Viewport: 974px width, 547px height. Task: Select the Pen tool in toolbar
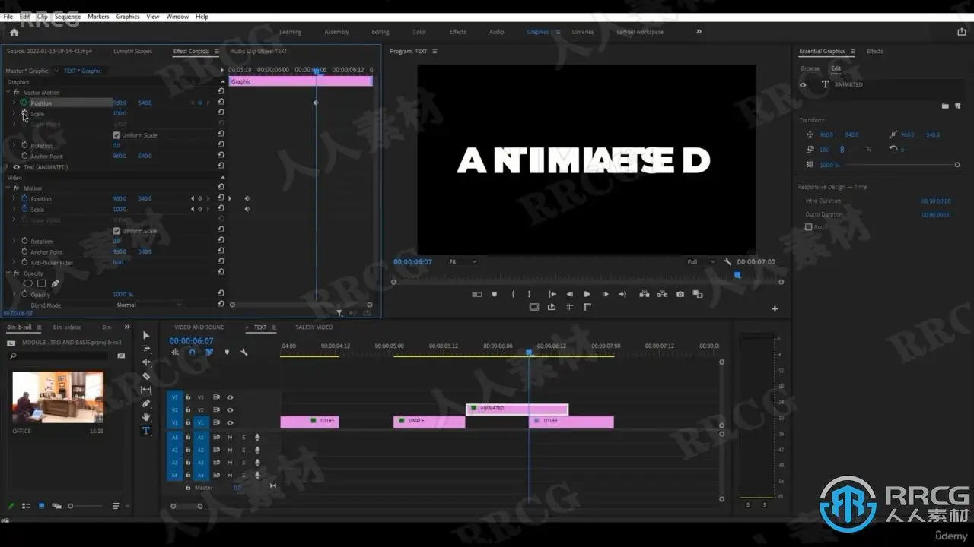[x=146, y=403]
